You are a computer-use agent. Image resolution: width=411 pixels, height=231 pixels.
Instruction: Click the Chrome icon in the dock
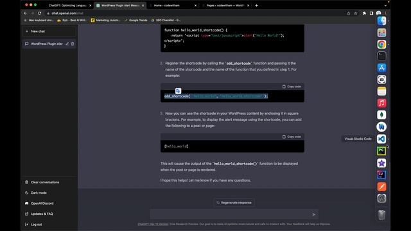click(381, 44)
